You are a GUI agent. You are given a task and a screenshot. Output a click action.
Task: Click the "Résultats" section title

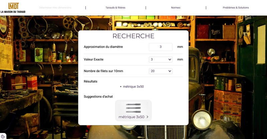coord(90,81)
